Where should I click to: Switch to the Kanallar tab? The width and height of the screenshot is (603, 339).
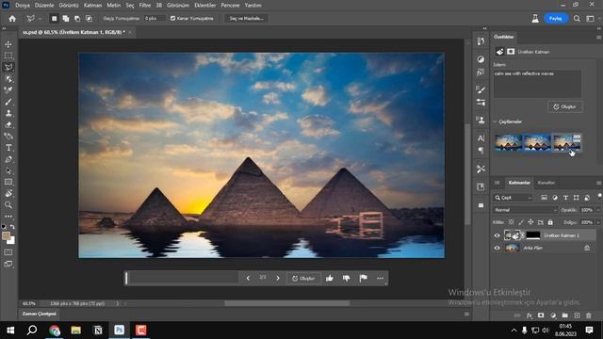tap(546, 183)
